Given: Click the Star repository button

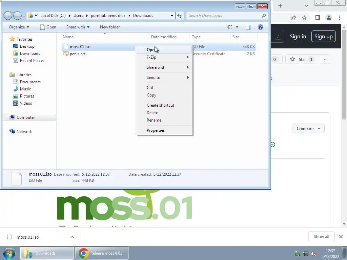Looking at the screenshot, I should pos(302,59).
